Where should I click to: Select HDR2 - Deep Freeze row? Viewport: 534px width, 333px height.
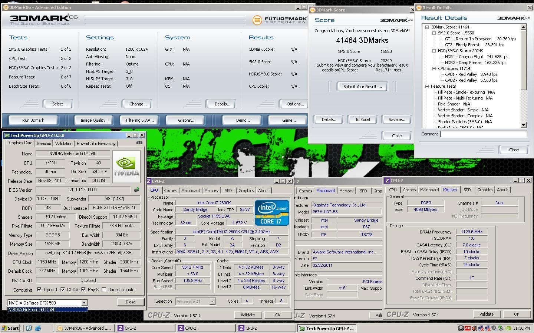pyautogui.click(x=475, y=63)
